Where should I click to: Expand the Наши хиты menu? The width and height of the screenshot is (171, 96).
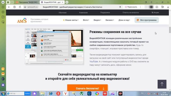click(x=71, y=20)
